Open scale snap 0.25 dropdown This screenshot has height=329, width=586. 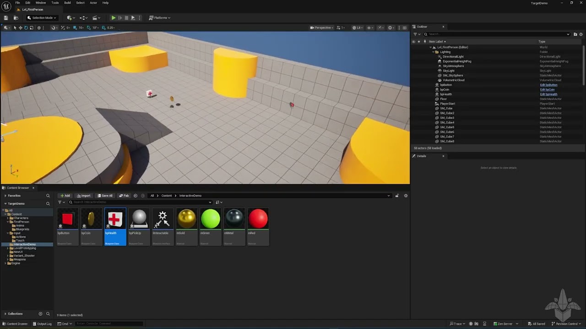pos(111,27)
